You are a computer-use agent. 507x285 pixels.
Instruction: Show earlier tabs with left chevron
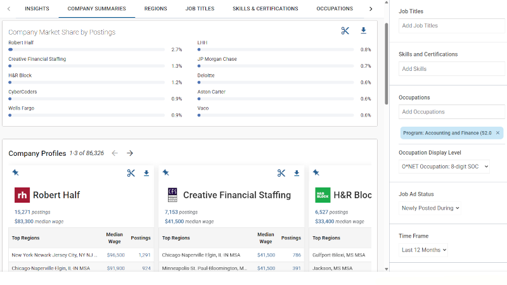[9, 9]
